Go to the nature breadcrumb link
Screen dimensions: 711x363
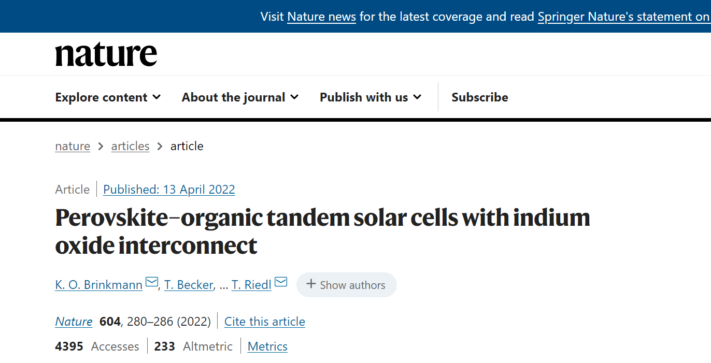click(73, 146)
